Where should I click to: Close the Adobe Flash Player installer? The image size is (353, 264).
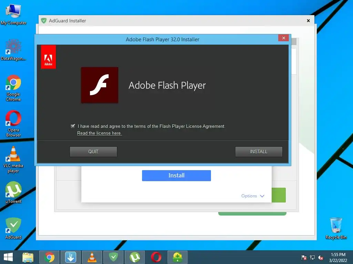284,38
